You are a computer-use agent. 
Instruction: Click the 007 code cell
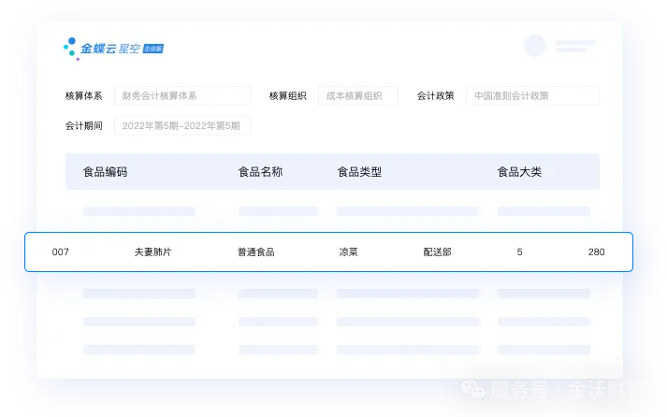pyautogui.click(x=61, y=252)
